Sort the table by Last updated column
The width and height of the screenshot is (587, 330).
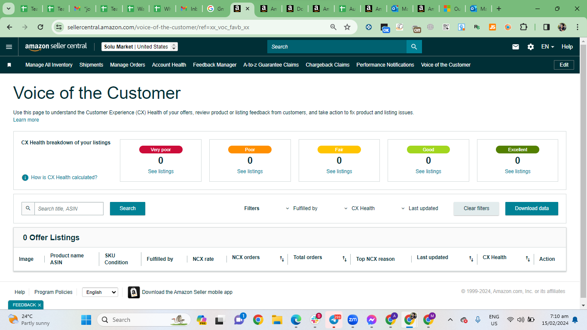471,259
